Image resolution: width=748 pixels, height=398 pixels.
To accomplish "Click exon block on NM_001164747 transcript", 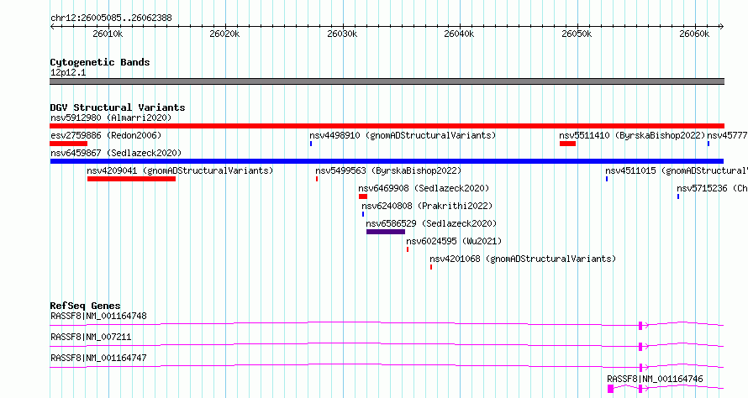I will click(640, 368).
